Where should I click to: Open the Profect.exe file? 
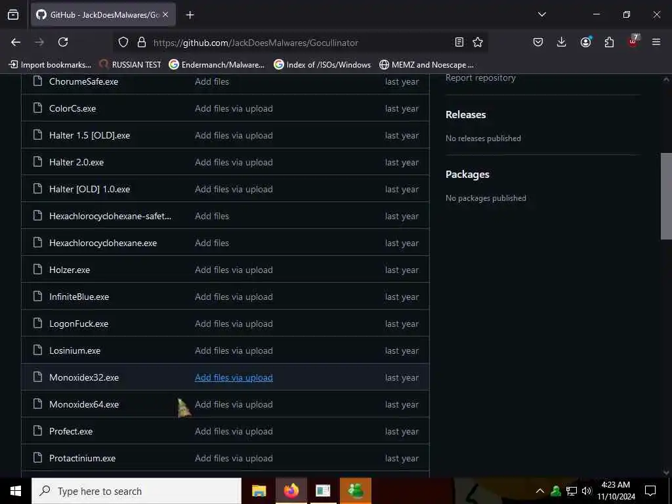click(x=71, y=431)
